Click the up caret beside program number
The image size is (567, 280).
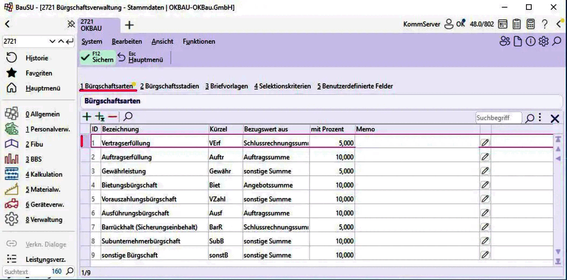61,41
